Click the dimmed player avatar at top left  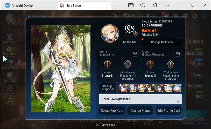pos(10,19)
